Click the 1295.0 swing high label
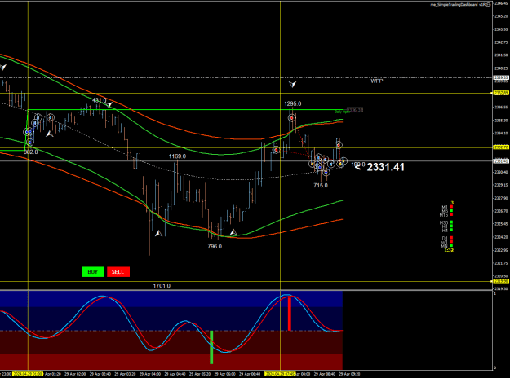Viewport: 510px width, 378px height. tap(292, 104)
